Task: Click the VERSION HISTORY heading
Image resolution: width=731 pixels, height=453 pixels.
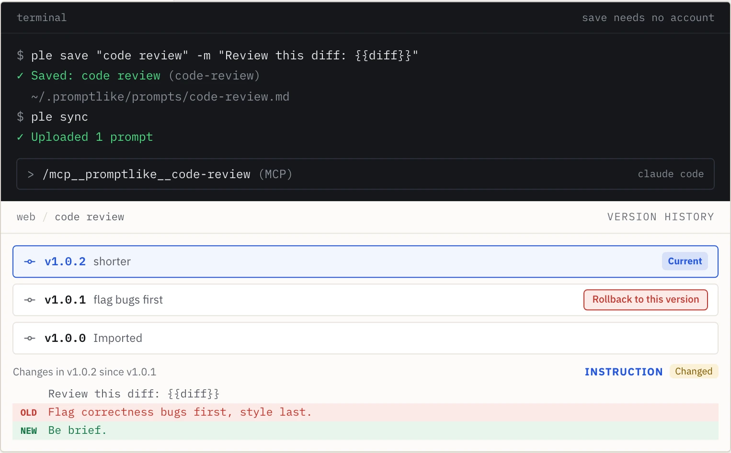Action: pyautogui.click(x=661, y=217)
